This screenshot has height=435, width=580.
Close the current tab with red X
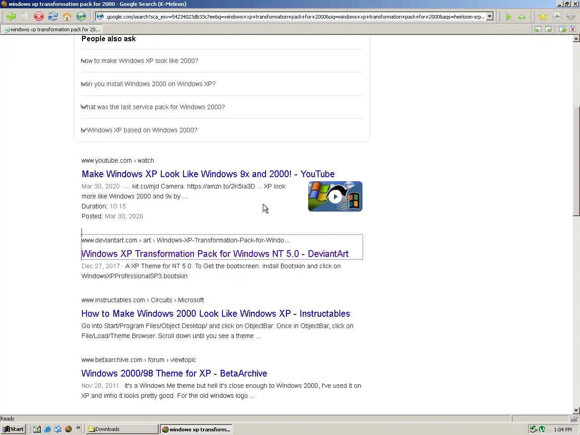tap(573, 29)
